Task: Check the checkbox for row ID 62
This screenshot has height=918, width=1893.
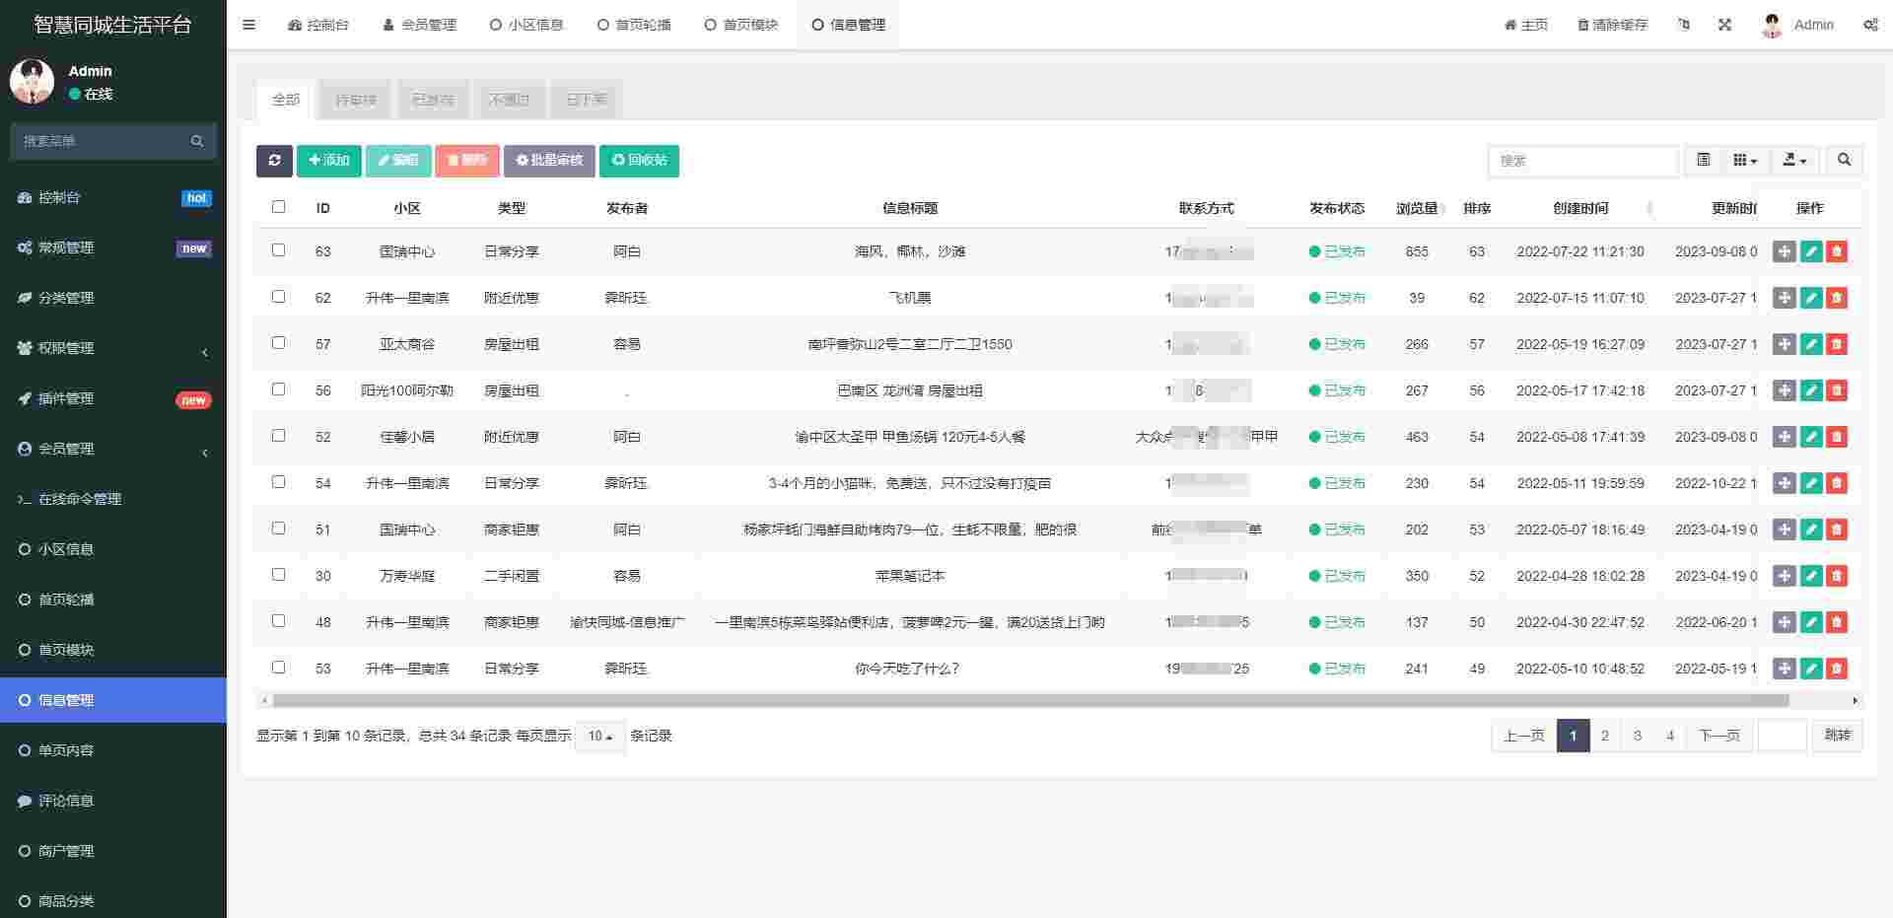Action: 278,297
